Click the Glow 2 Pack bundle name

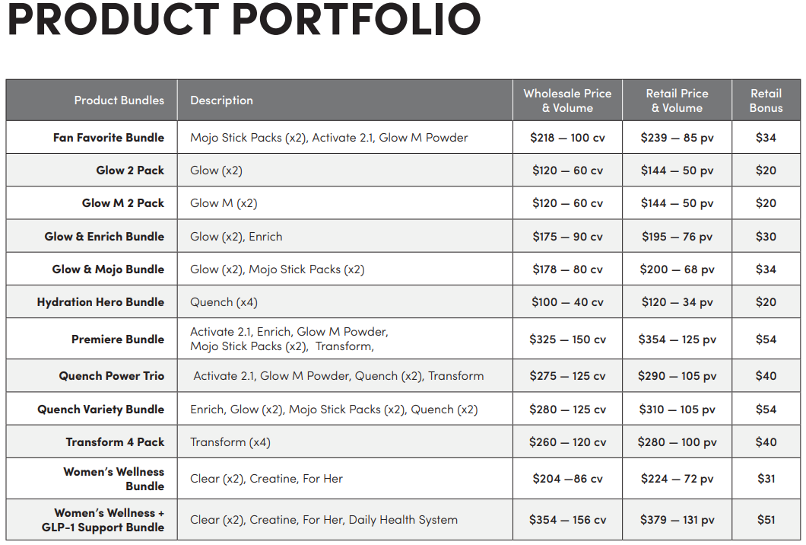click(130, 171)
